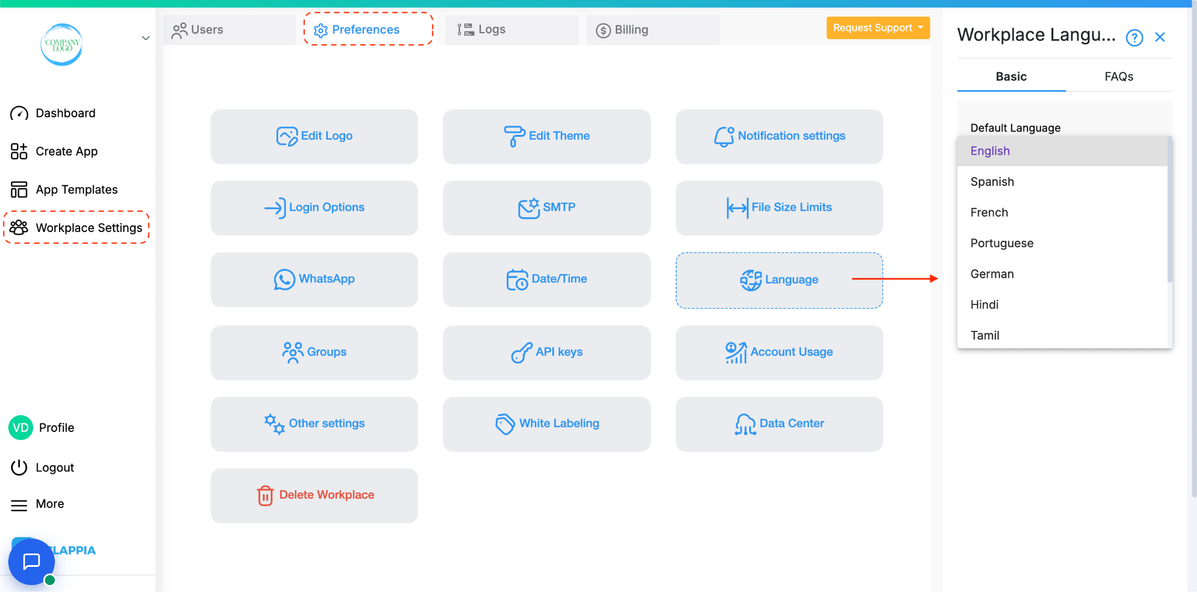The height and width of the screenshot is (592, 1197).
Task: Click the Data Center cloud icon
Action: [x=745, y=424]
